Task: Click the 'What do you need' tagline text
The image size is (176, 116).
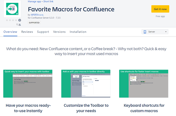Action: (86, 51)
